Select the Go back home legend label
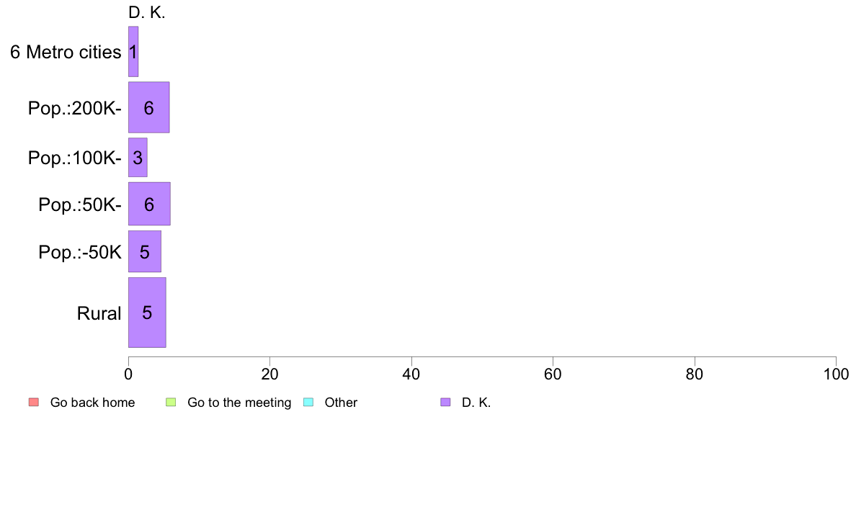Image resolution: width=856 pixels, height=530 pixels. click(92, 403)
